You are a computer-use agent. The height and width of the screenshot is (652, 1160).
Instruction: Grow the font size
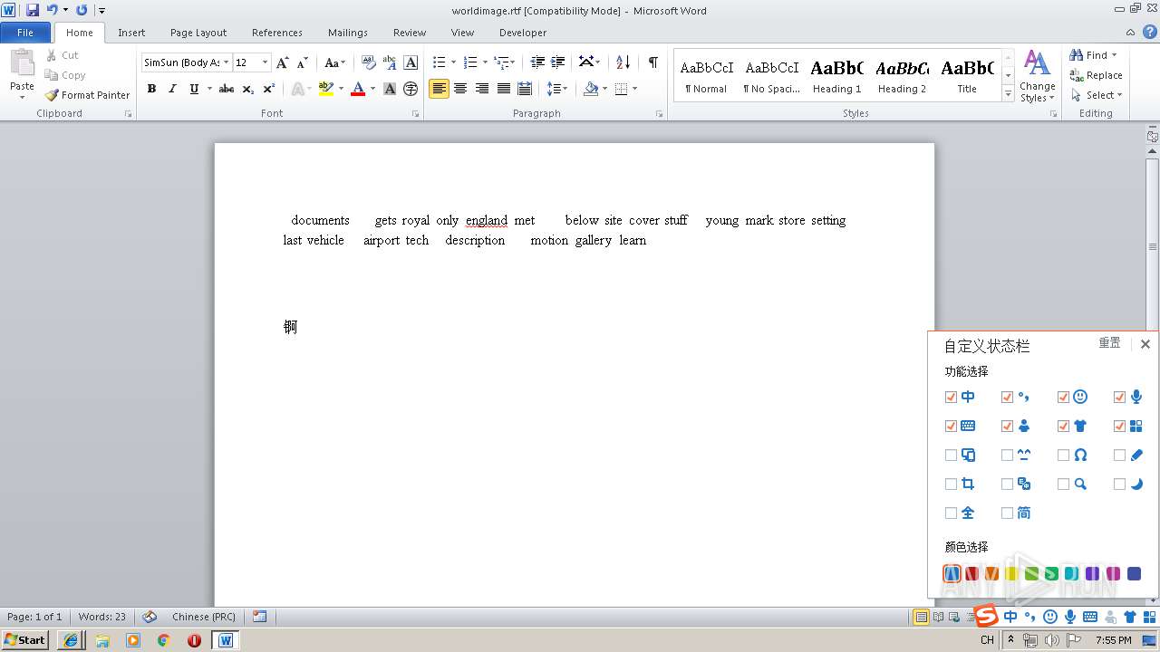tap(283, 62)
